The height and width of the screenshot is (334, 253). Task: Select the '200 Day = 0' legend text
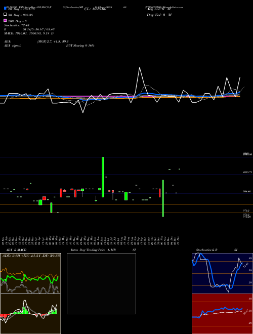17,21
